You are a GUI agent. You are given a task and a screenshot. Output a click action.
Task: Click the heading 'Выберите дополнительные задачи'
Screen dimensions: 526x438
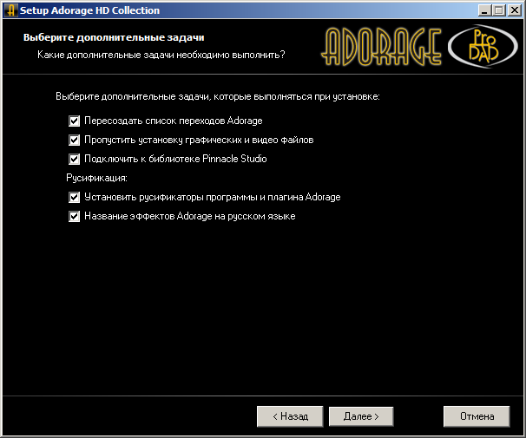coord(114,37)
